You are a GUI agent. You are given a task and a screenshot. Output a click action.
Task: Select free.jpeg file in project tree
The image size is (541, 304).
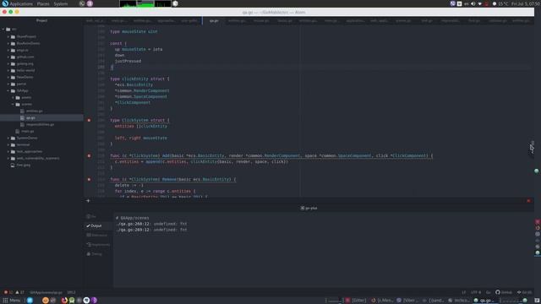[23, 166]
